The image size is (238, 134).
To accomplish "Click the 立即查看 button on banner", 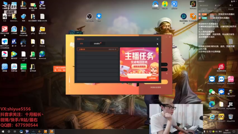I will click(x=152, y=78).
